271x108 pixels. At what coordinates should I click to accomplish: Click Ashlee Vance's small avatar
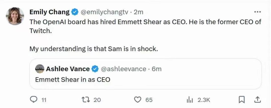tap(40, 69)
